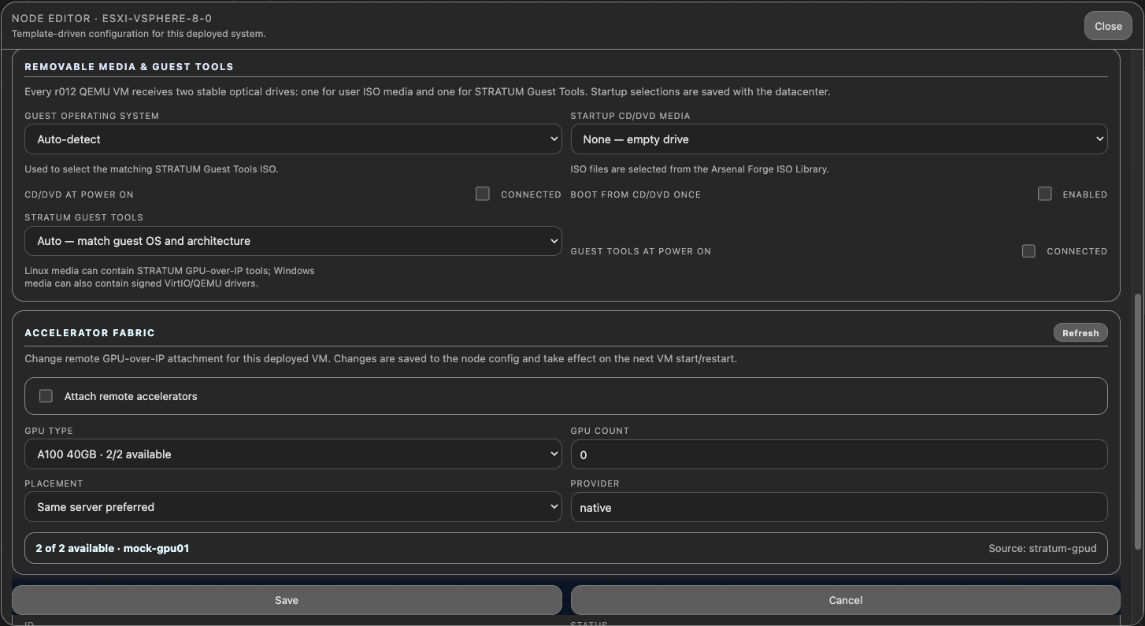Enable CD/DVD at Power On connected checkbox
This screenshot has width=1145, height=626.
click(x=483, y=194)
